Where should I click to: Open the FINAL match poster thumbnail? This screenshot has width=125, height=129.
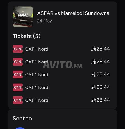point(23,17)
